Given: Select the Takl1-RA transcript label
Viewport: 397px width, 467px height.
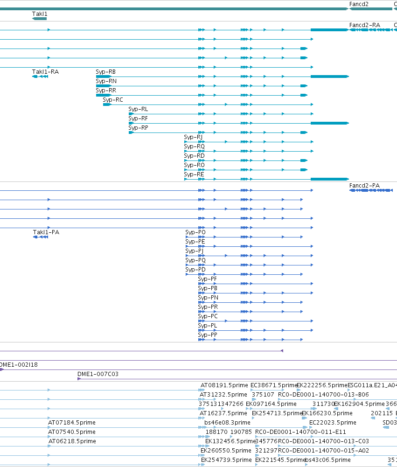Looking at the screenshot, I should click(x=45, y=72).
